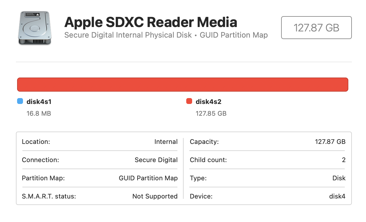Click the disk4 device identifier value
The height and width of the screenshot is (222, 366).
coord(337,196)
